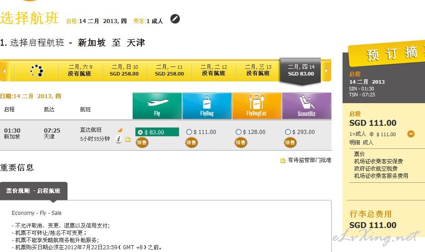
Task: Click the orange aircraft marker beside 直达航班
Action: 120,130
